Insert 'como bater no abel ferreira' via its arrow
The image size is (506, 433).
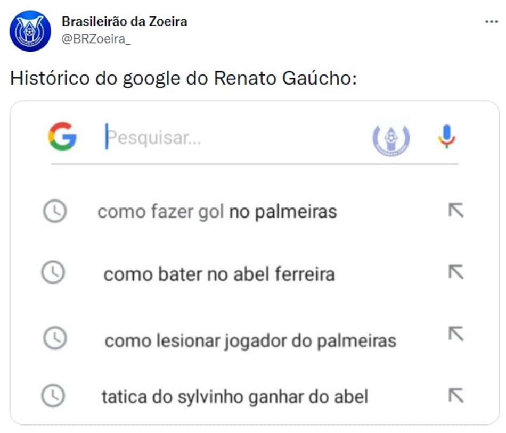click(x=456, y=272)
